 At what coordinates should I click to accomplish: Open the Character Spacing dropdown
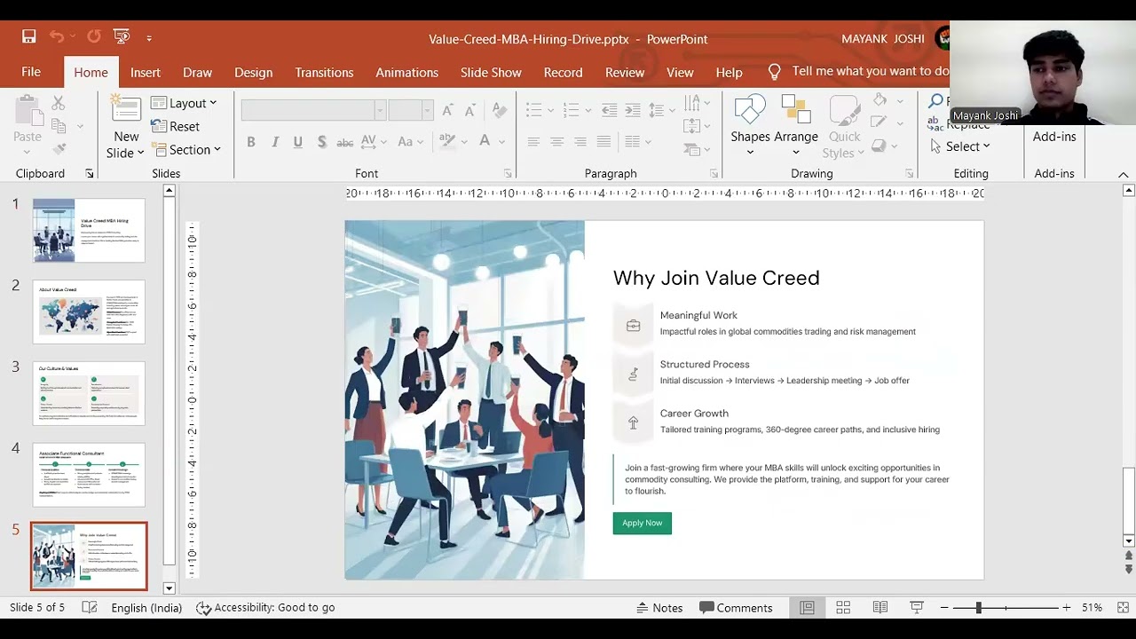373,142
